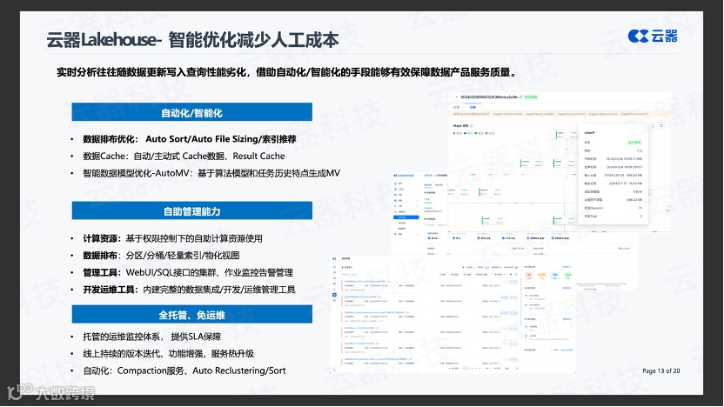
Task: Click the highlighted blue sidebar icon in the bottom screenshot
Action: 334,295
